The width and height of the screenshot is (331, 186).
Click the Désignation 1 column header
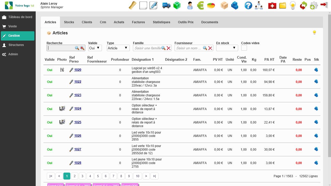(x=142, y=59)
